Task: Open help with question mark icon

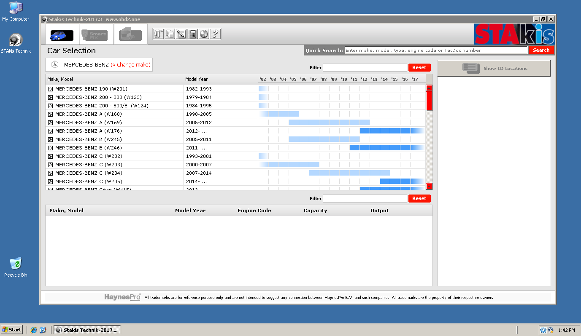Action: click(216, 34)
